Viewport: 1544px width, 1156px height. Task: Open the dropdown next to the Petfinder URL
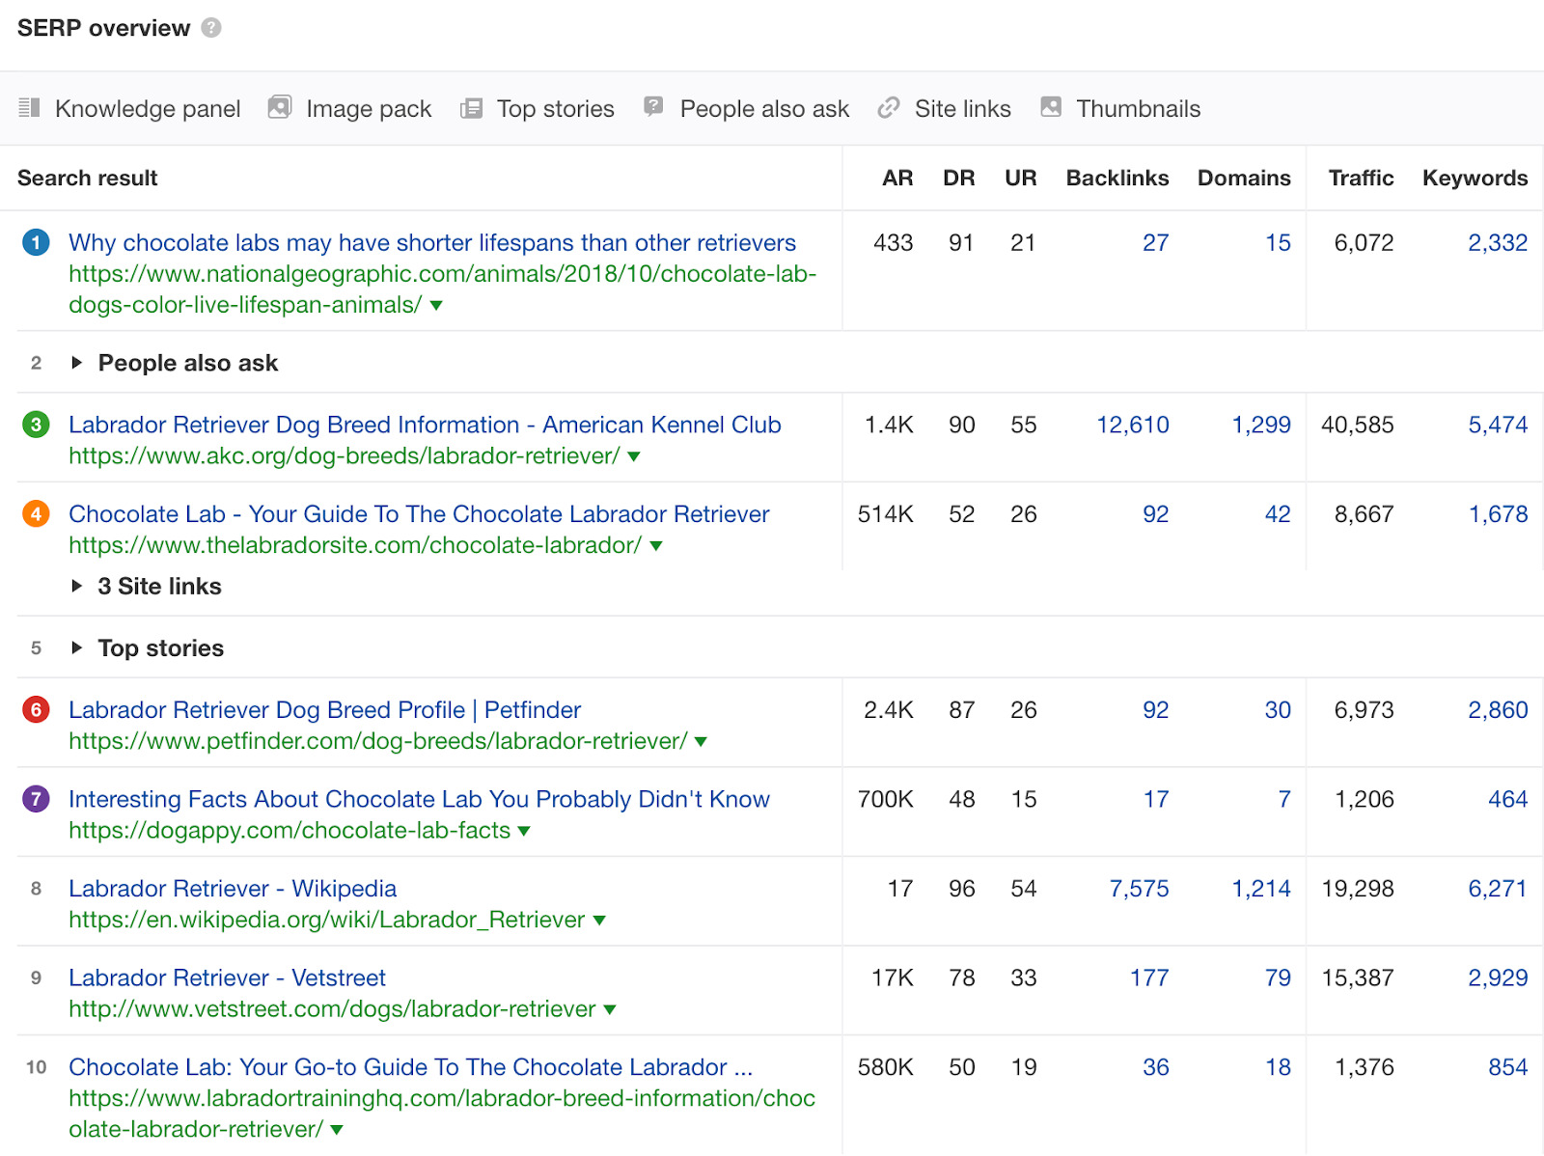tap(702, 741)
